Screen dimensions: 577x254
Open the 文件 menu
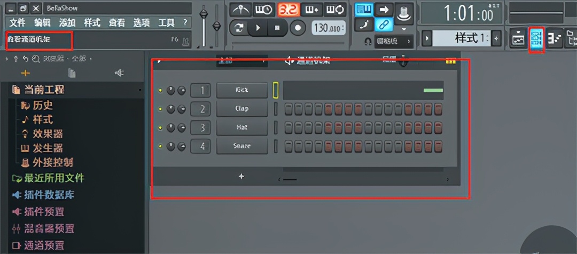pos(17,23)
